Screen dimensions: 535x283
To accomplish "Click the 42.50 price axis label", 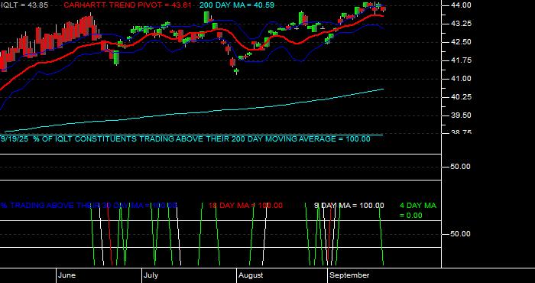I will [461, 42].
